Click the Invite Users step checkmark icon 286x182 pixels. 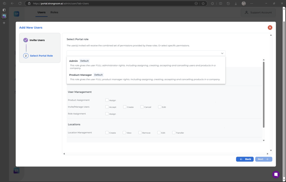[x=26, y=40]
